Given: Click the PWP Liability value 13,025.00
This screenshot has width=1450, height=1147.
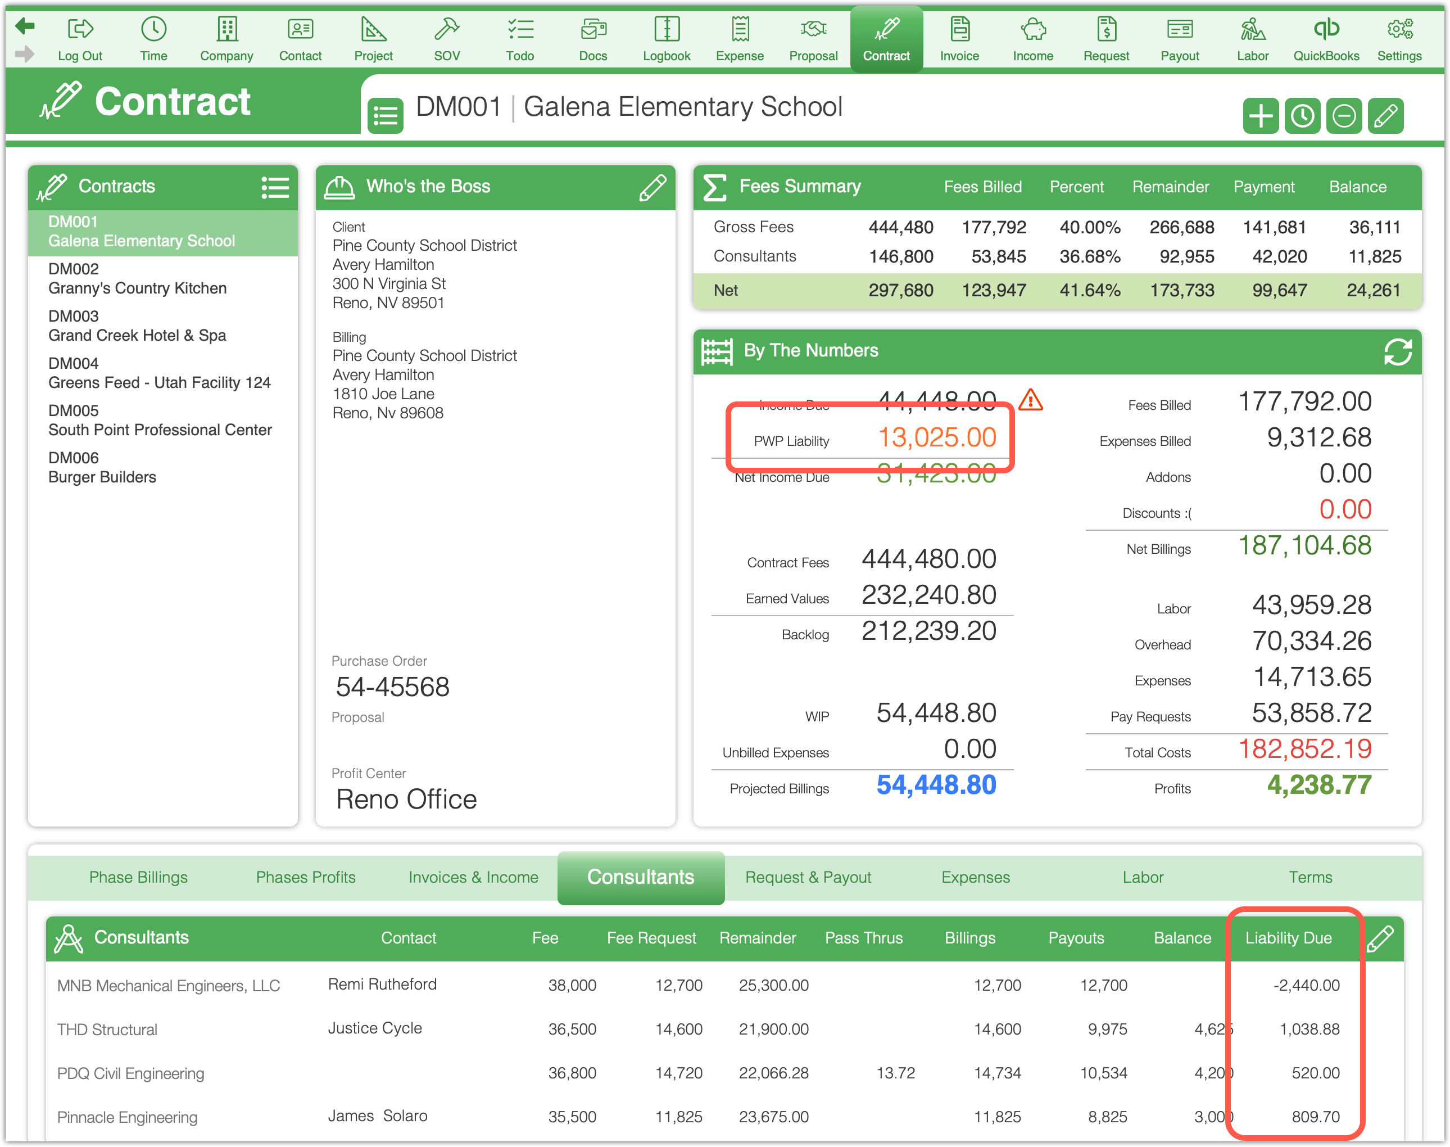Looking at the screenshot, I should click(x=937, y=437).
